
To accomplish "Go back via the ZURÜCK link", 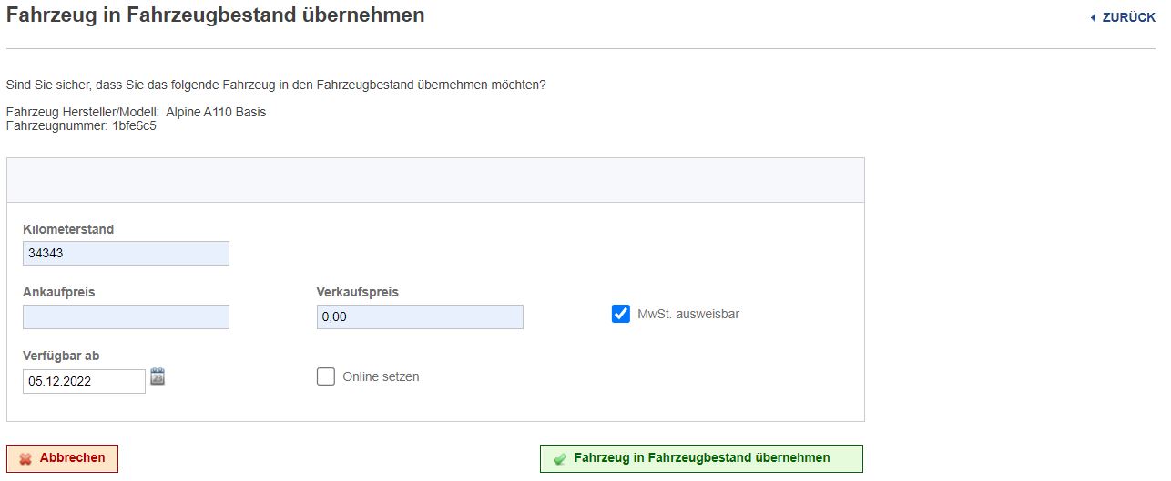I will (x=1128, y=17).
